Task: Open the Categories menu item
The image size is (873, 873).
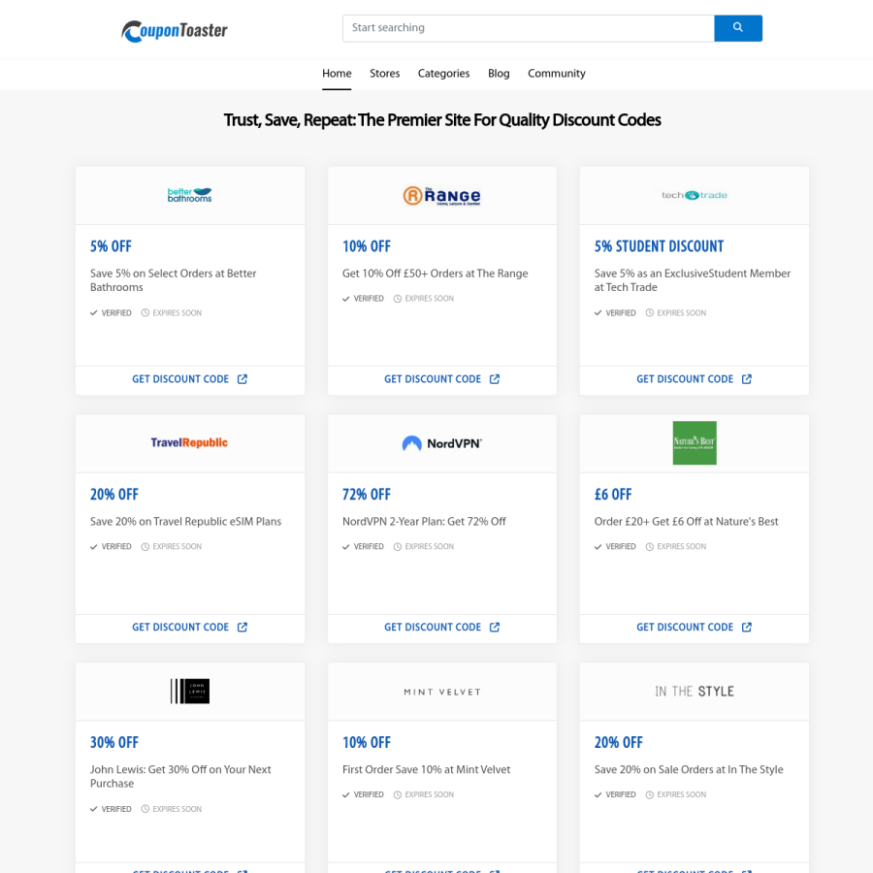Action: pyautogui.click(x=443, y=74)
